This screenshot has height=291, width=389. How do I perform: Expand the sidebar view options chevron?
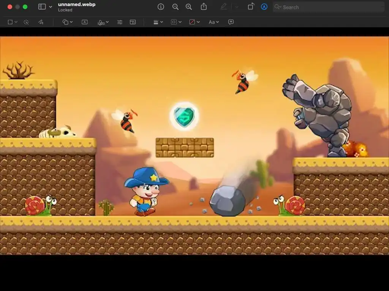51,7
